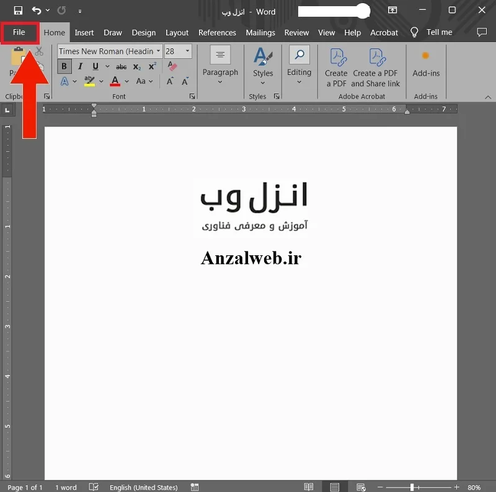Open the Help tab
Screen dimensions: 496x492
[x=352, y=33]
